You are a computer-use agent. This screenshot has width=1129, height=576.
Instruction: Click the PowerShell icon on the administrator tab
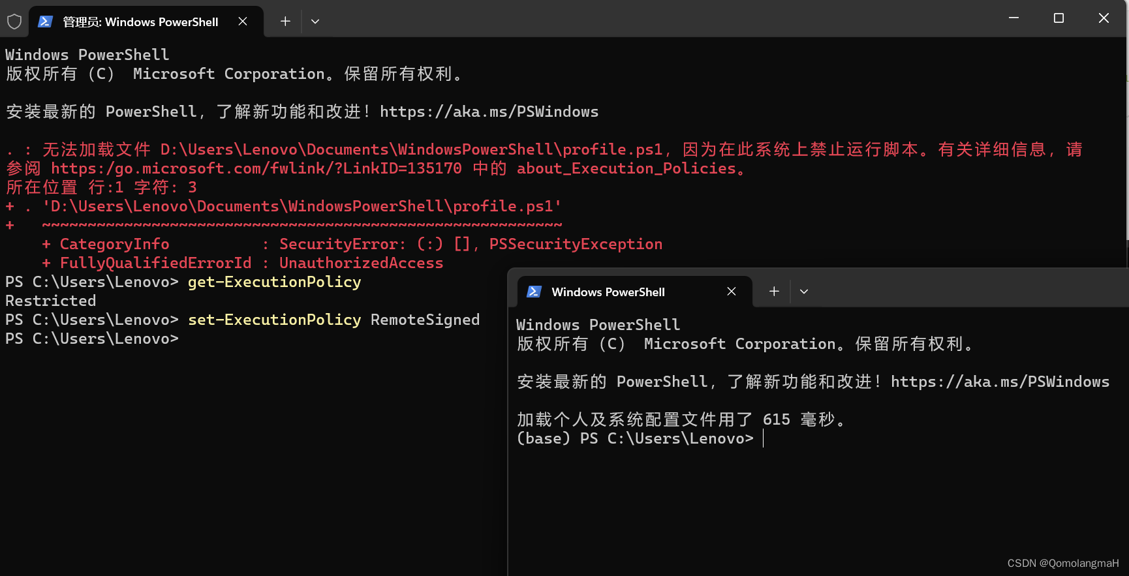tap(45, 22)
